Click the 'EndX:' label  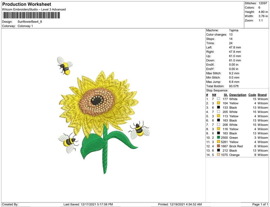pos(210,65)
